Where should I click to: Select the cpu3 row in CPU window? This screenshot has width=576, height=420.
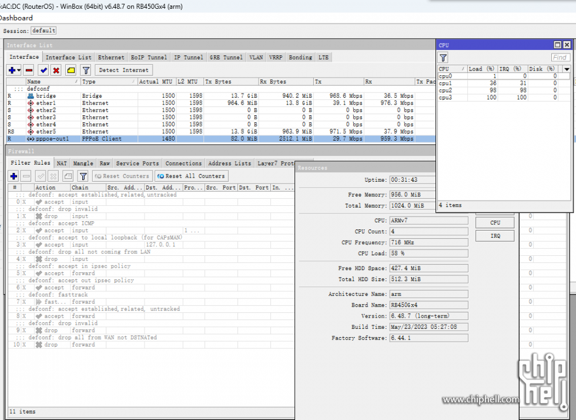tap(504, 98)
